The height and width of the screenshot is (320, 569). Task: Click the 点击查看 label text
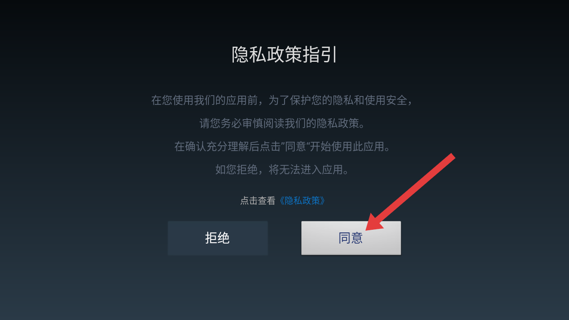[258, 200]
